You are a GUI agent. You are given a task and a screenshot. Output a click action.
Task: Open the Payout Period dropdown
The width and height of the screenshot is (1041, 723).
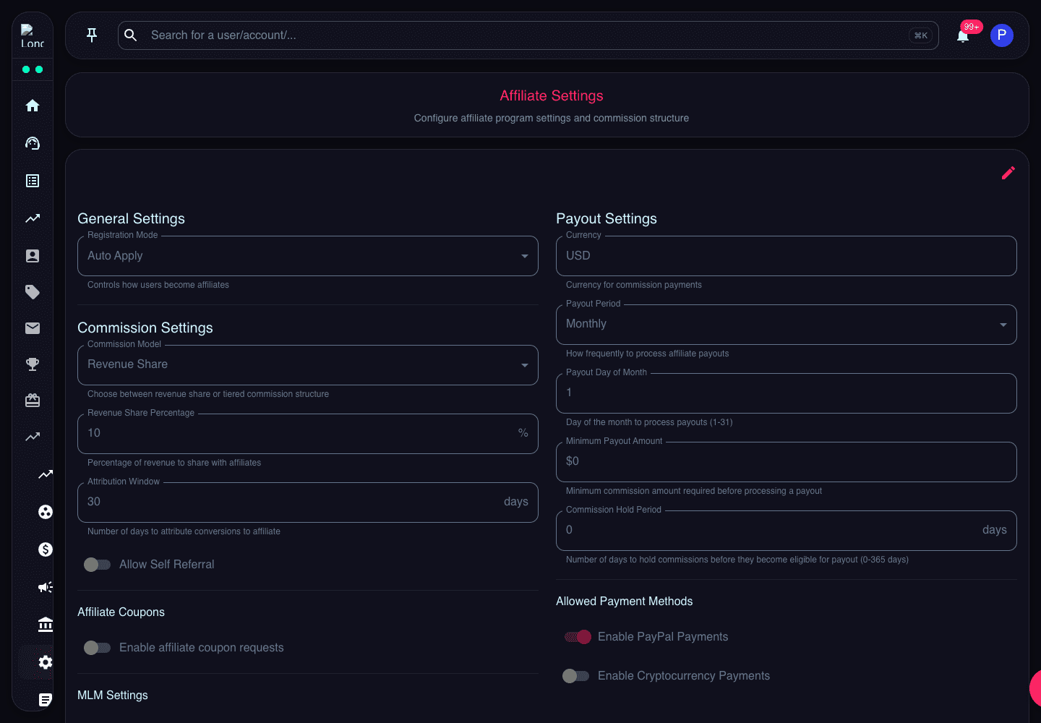coord(787,325)
